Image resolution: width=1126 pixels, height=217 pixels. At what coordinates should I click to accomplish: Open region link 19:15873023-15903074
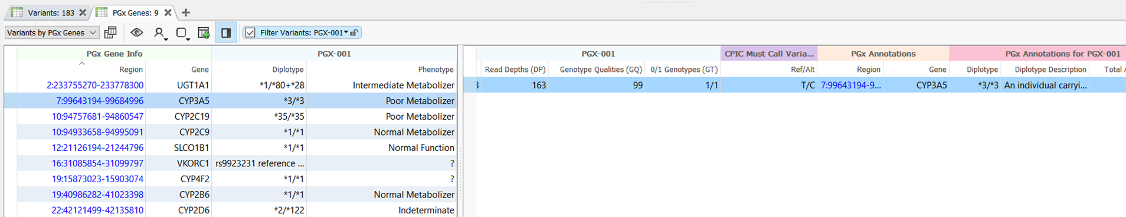click(97, 179)
